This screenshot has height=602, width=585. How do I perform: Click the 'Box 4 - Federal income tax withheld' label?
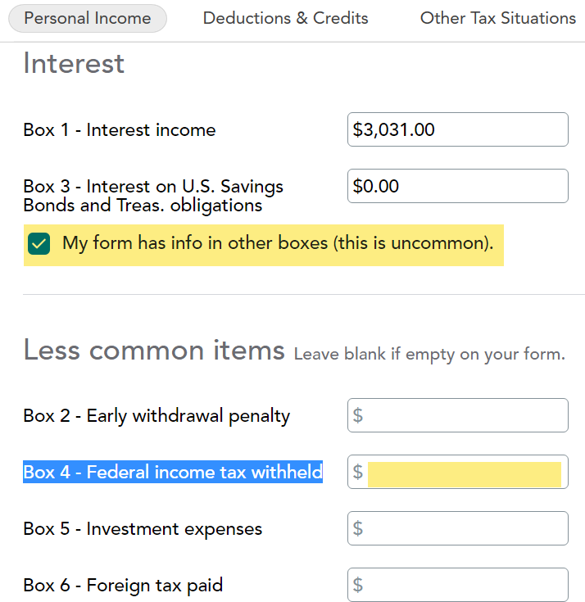(x=173, y=472)
